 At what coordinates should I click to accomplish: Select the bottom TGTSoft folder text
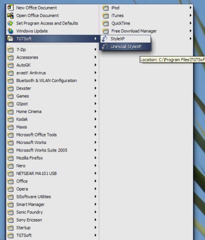click(x=24, y=235)
